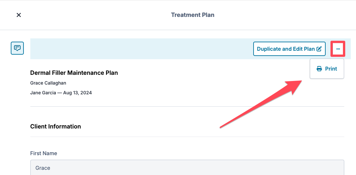This screenshot has width=356, height=175.
Task: Click the Dermal Filler Maintenance Plan title
Action: click(74, 73)
